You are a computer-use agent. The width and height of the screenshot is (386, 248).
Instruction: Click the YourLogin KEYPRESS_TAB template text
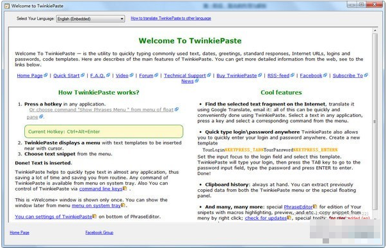point(270,150)
